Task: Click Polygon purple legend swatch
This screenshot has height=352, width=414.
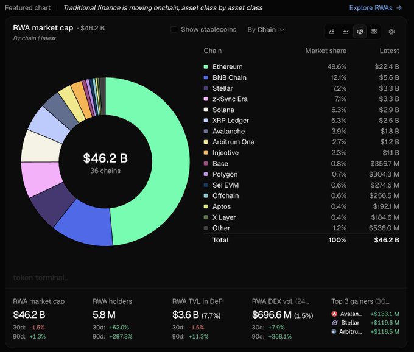Action: point(206,174)
